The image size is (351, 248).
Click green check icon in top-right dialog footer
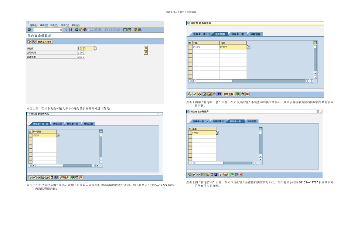click(195, 94)
